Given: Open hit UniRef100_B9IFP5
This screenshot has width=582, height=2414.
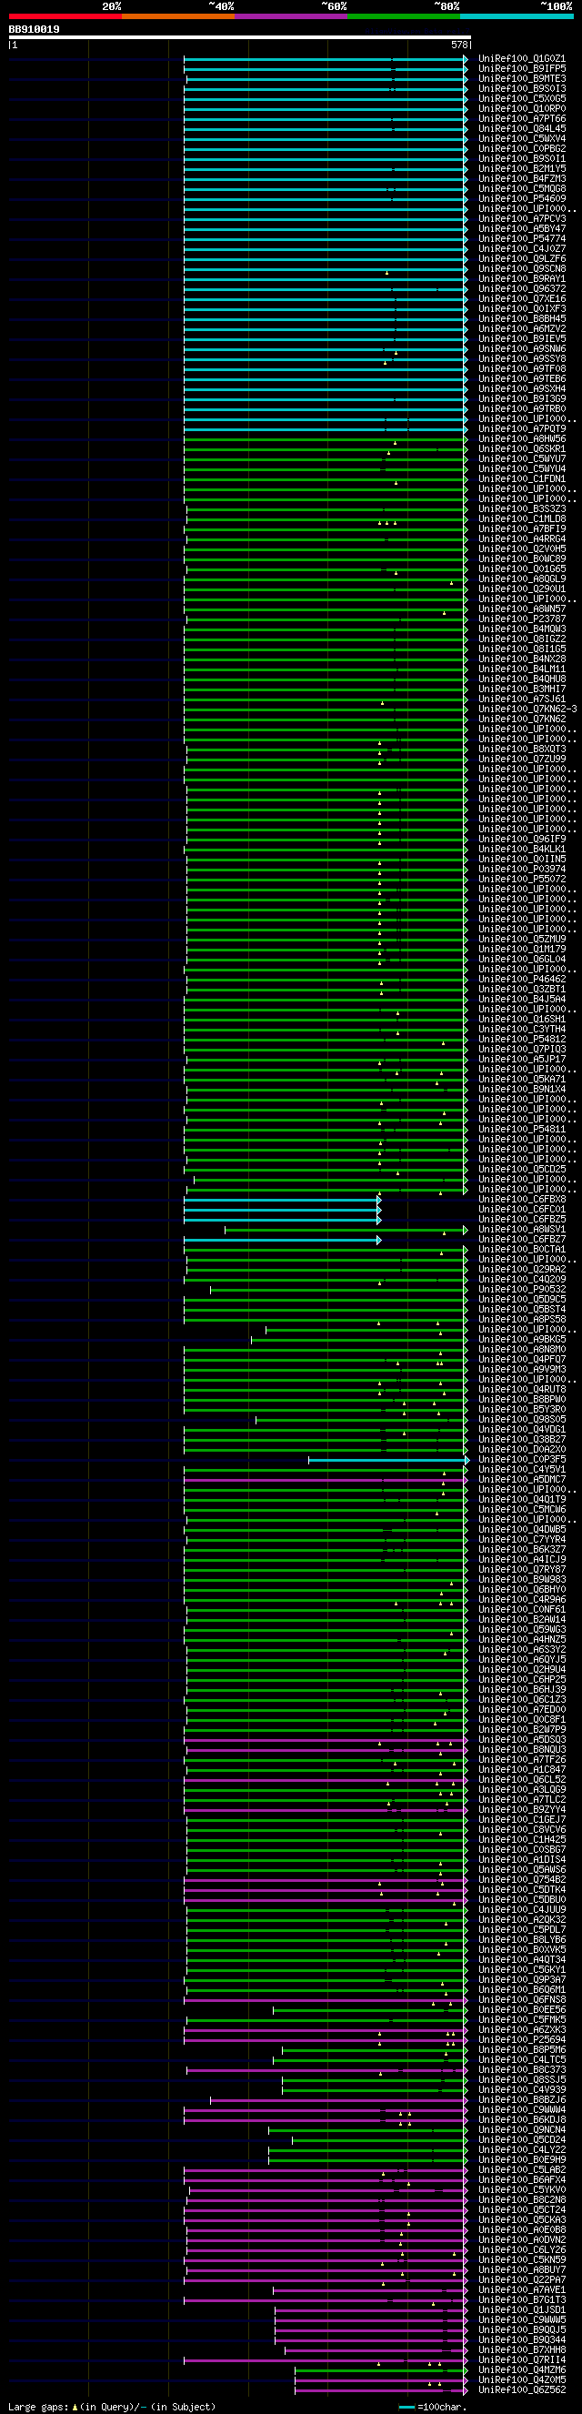Looking at the screenshot, I should coord(522,68).
